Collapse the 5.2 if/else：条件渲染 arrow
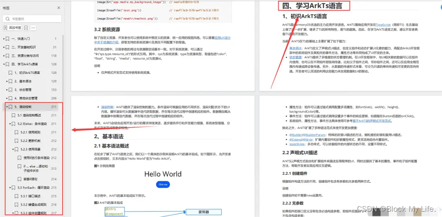The width and height of the screenshot is (442, 217). (x=10, y=124)
